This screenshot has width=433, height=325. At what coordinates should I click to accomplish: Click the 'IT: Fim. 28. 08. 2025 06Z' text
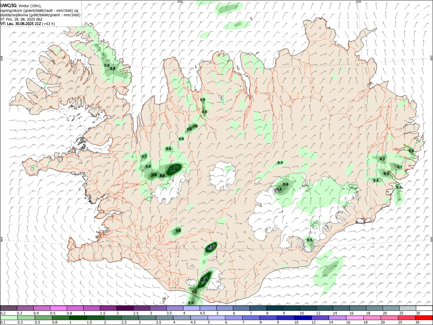[x=21, y=19]
